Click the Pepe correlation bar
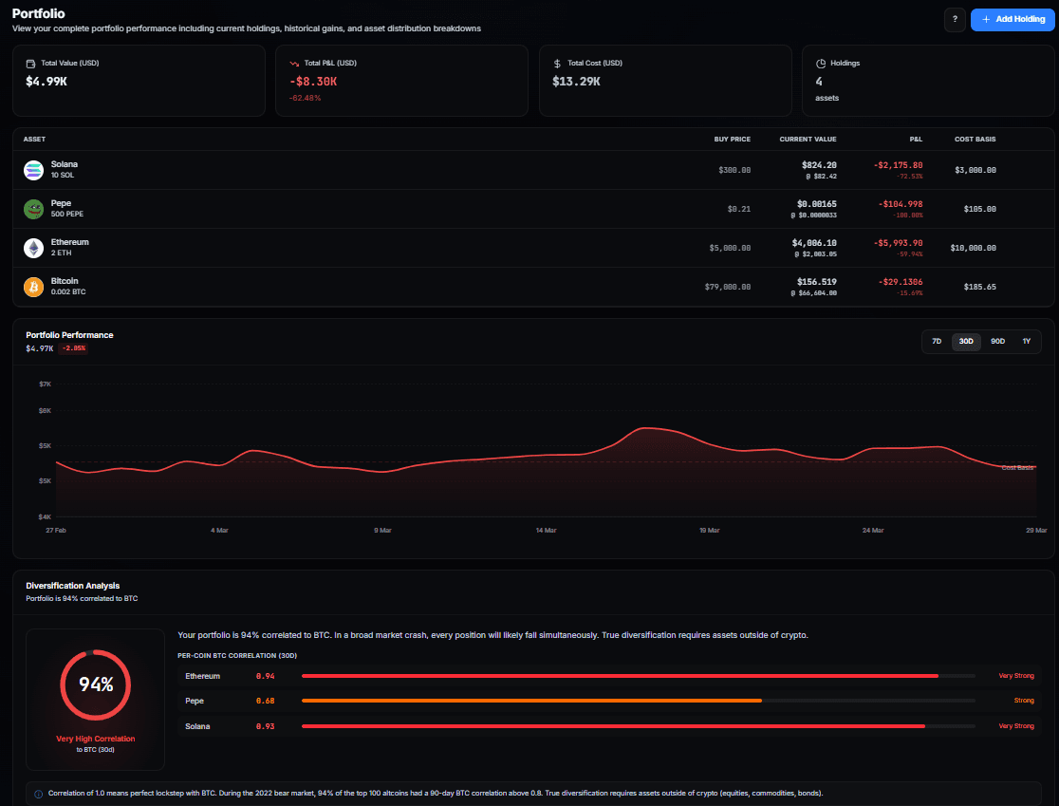 coord(639,701)
